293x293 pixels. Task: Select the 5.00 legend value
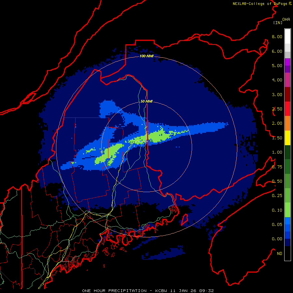point(277,65)
